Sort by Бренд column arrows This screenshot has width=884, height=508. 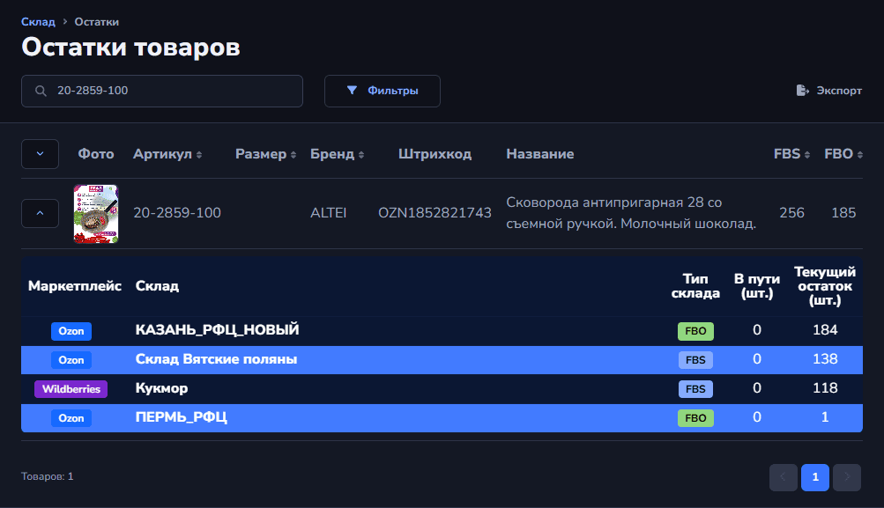click(360, 155)
